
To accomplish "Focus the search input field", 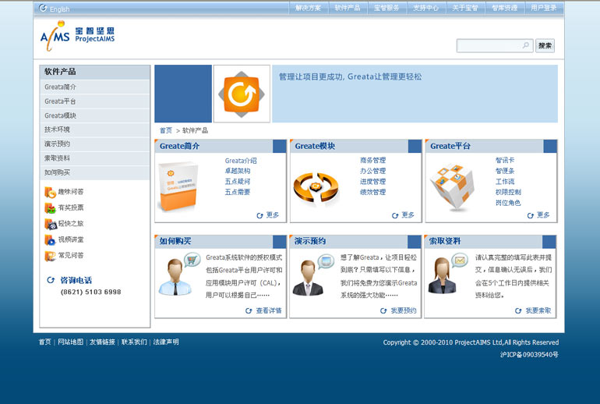I will pyautogui.click(x=494, y=45).
